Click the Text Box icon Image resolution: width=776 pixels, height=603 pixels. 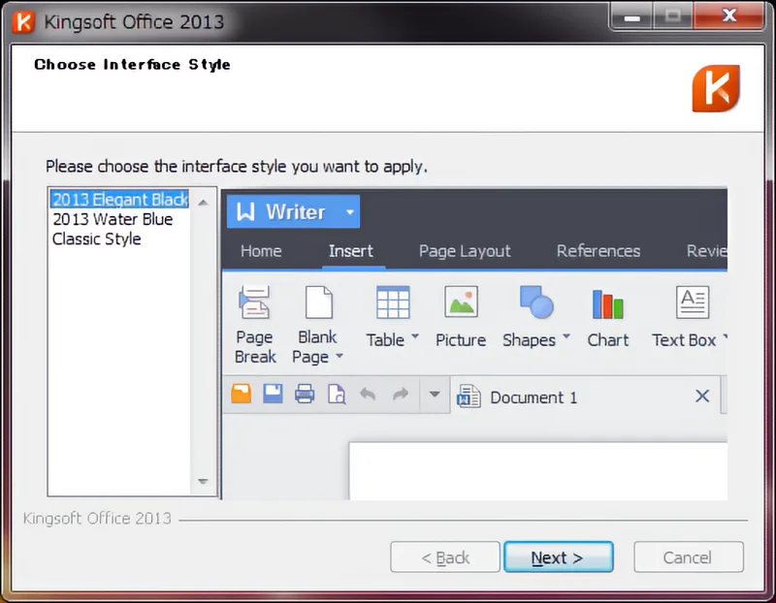point(693,301)
